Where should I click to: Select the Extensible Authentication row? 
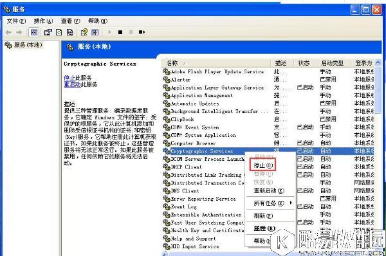click(268, 215)
